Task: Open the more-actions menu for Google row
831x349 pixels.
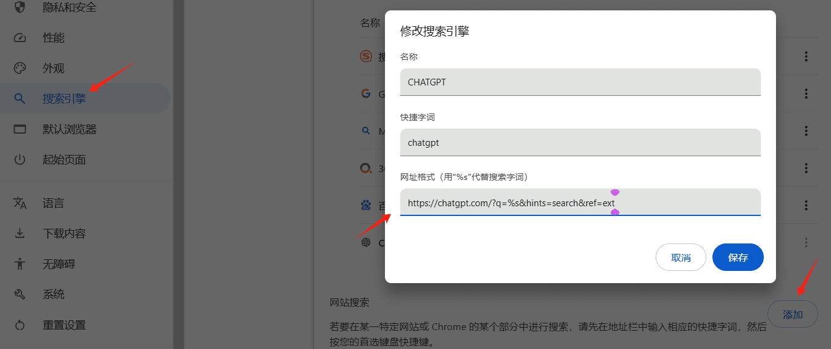Action: 806,94
